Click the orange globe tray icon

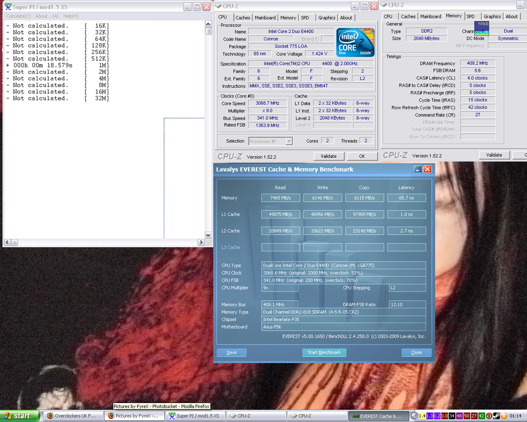tap(504, 416)
